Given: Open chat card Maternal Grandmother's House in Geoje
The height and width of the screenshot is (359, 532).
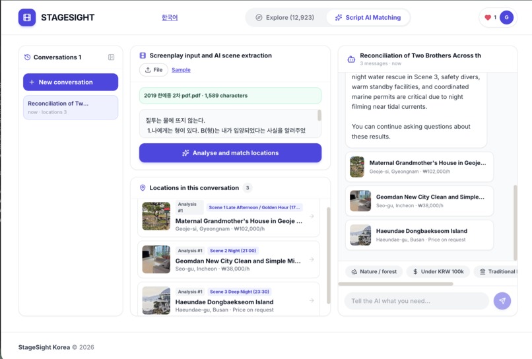Looking at the screenshot, I should tap(419, 167).
